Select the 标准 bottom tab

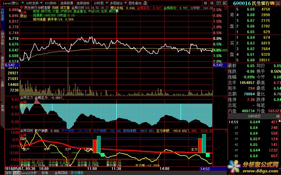pyautogui.click(x=45, y=173)
